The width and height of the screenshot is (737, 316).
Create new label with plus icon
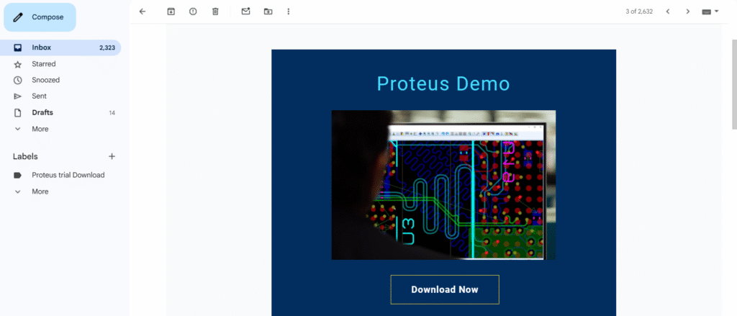[112, 156]
